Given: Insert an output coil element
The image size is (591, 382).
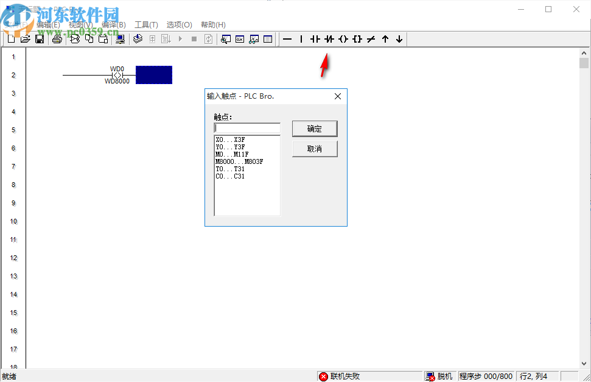Looking at the screenshot, I should point(343,39).
